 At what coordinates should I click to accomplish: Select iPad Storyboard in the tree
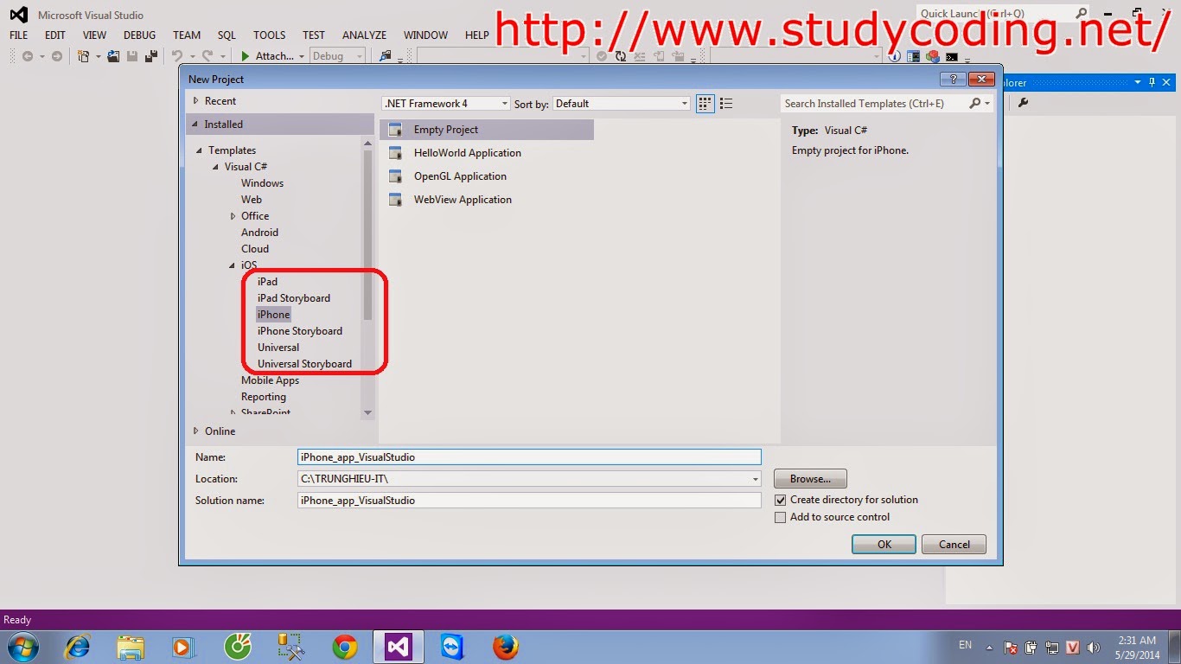tap(294, 298)
